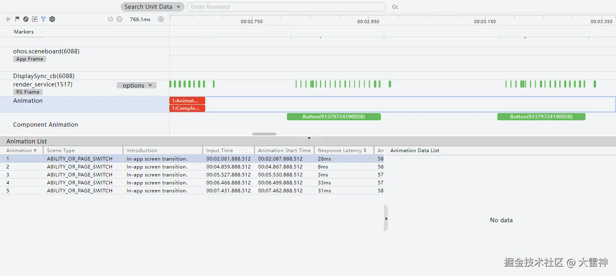Select the Markers lane label
Screen dimensions: 616x276
point(24,31)
